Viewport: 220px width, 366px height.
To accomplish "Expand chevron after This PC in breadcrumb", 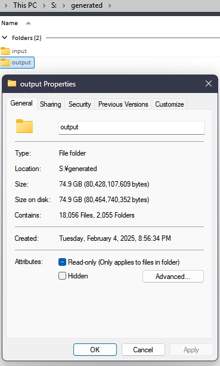I will (x=44, y=5).
